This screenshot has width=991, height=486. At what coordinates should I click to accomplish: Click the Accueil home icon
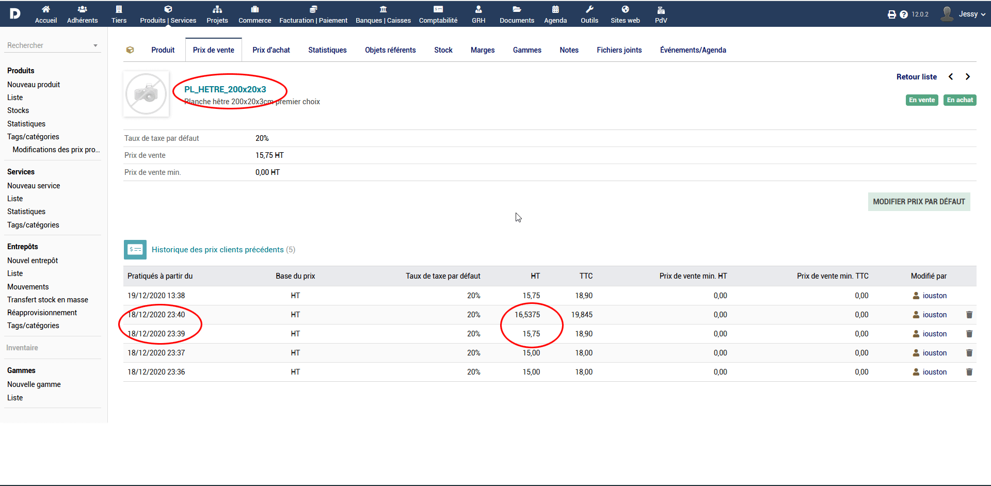46,9
